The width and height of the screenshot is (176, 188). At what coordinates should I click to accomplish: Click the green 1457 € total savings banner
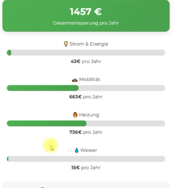pos(86,16)
